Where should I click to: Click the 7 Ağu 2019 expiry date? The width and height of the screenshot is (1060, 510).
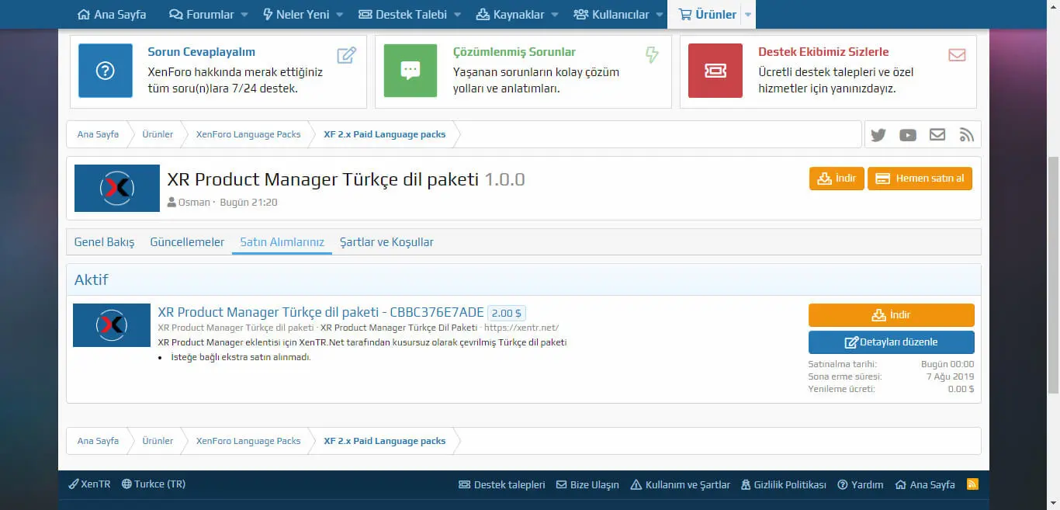tap(950, 376)
